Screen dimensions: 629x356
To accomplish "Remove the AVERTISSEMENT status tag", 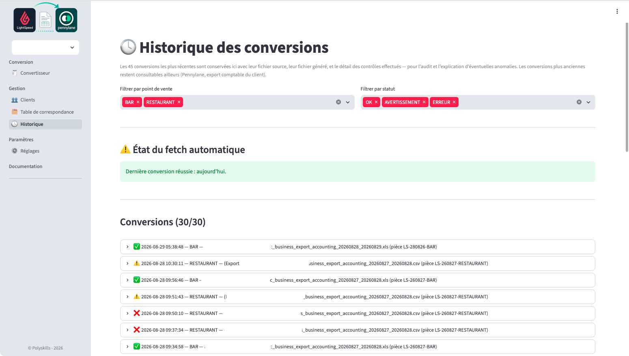I will pos(424,102).
